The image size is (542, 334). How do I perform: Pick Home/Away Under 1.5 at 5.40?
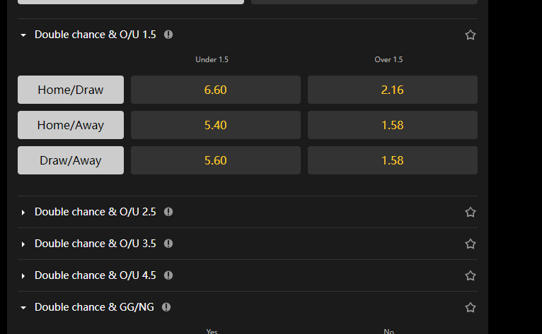tap(215, 125)
